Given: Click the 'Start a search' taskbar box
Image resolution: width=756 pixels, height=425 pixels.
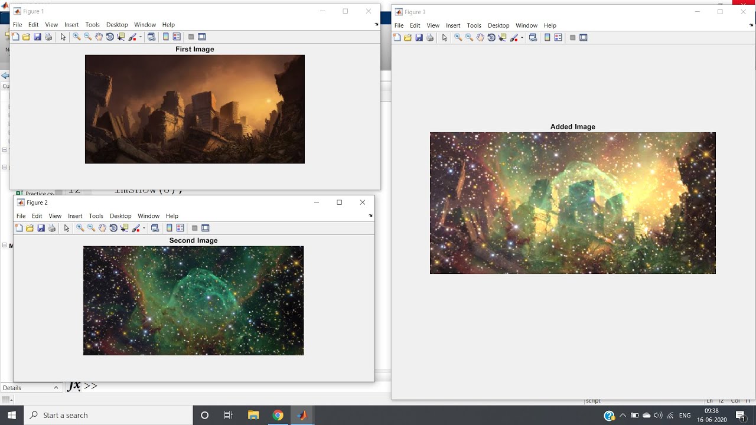Looking at the screenshot, I should [108, 415].
